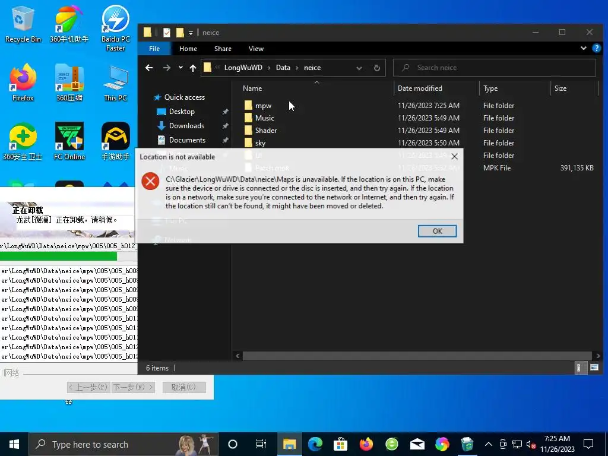The height and width of the screenshot is (456, 608).
Task: Click New folder icon in title bar
Action: click(x=180, y=33)
